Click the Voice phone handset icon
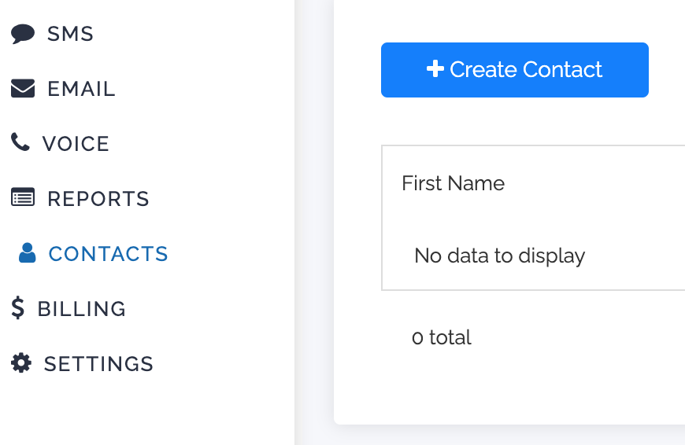The height and width of the screenshot is (445, 685). [x=20, y=142]
